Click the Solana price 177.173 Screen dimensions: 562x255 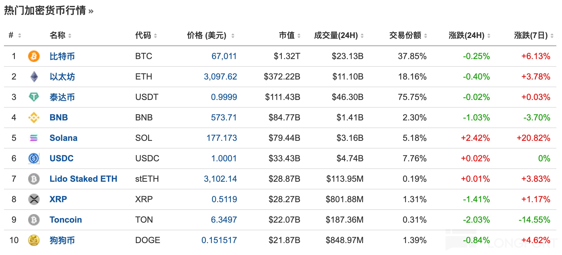click(x=221, y=138)
